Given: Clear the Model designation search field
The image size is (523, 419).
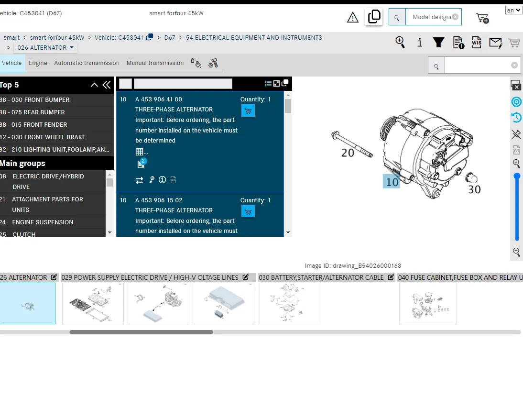Looking at the screenshot, I should coord(455,17).
